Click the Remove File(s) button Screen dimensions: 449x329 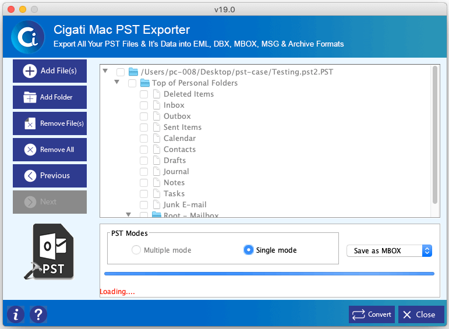50,123
